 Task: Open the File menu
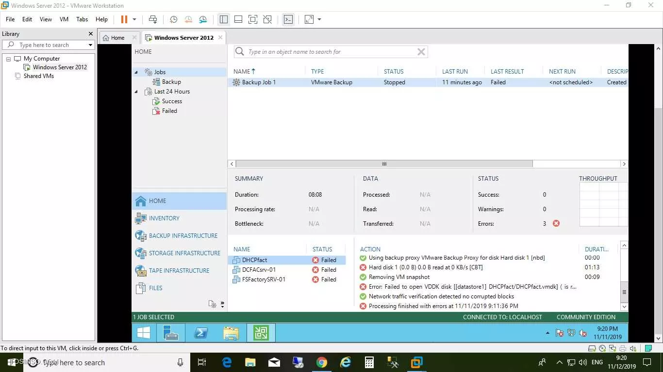click(10, 19)
